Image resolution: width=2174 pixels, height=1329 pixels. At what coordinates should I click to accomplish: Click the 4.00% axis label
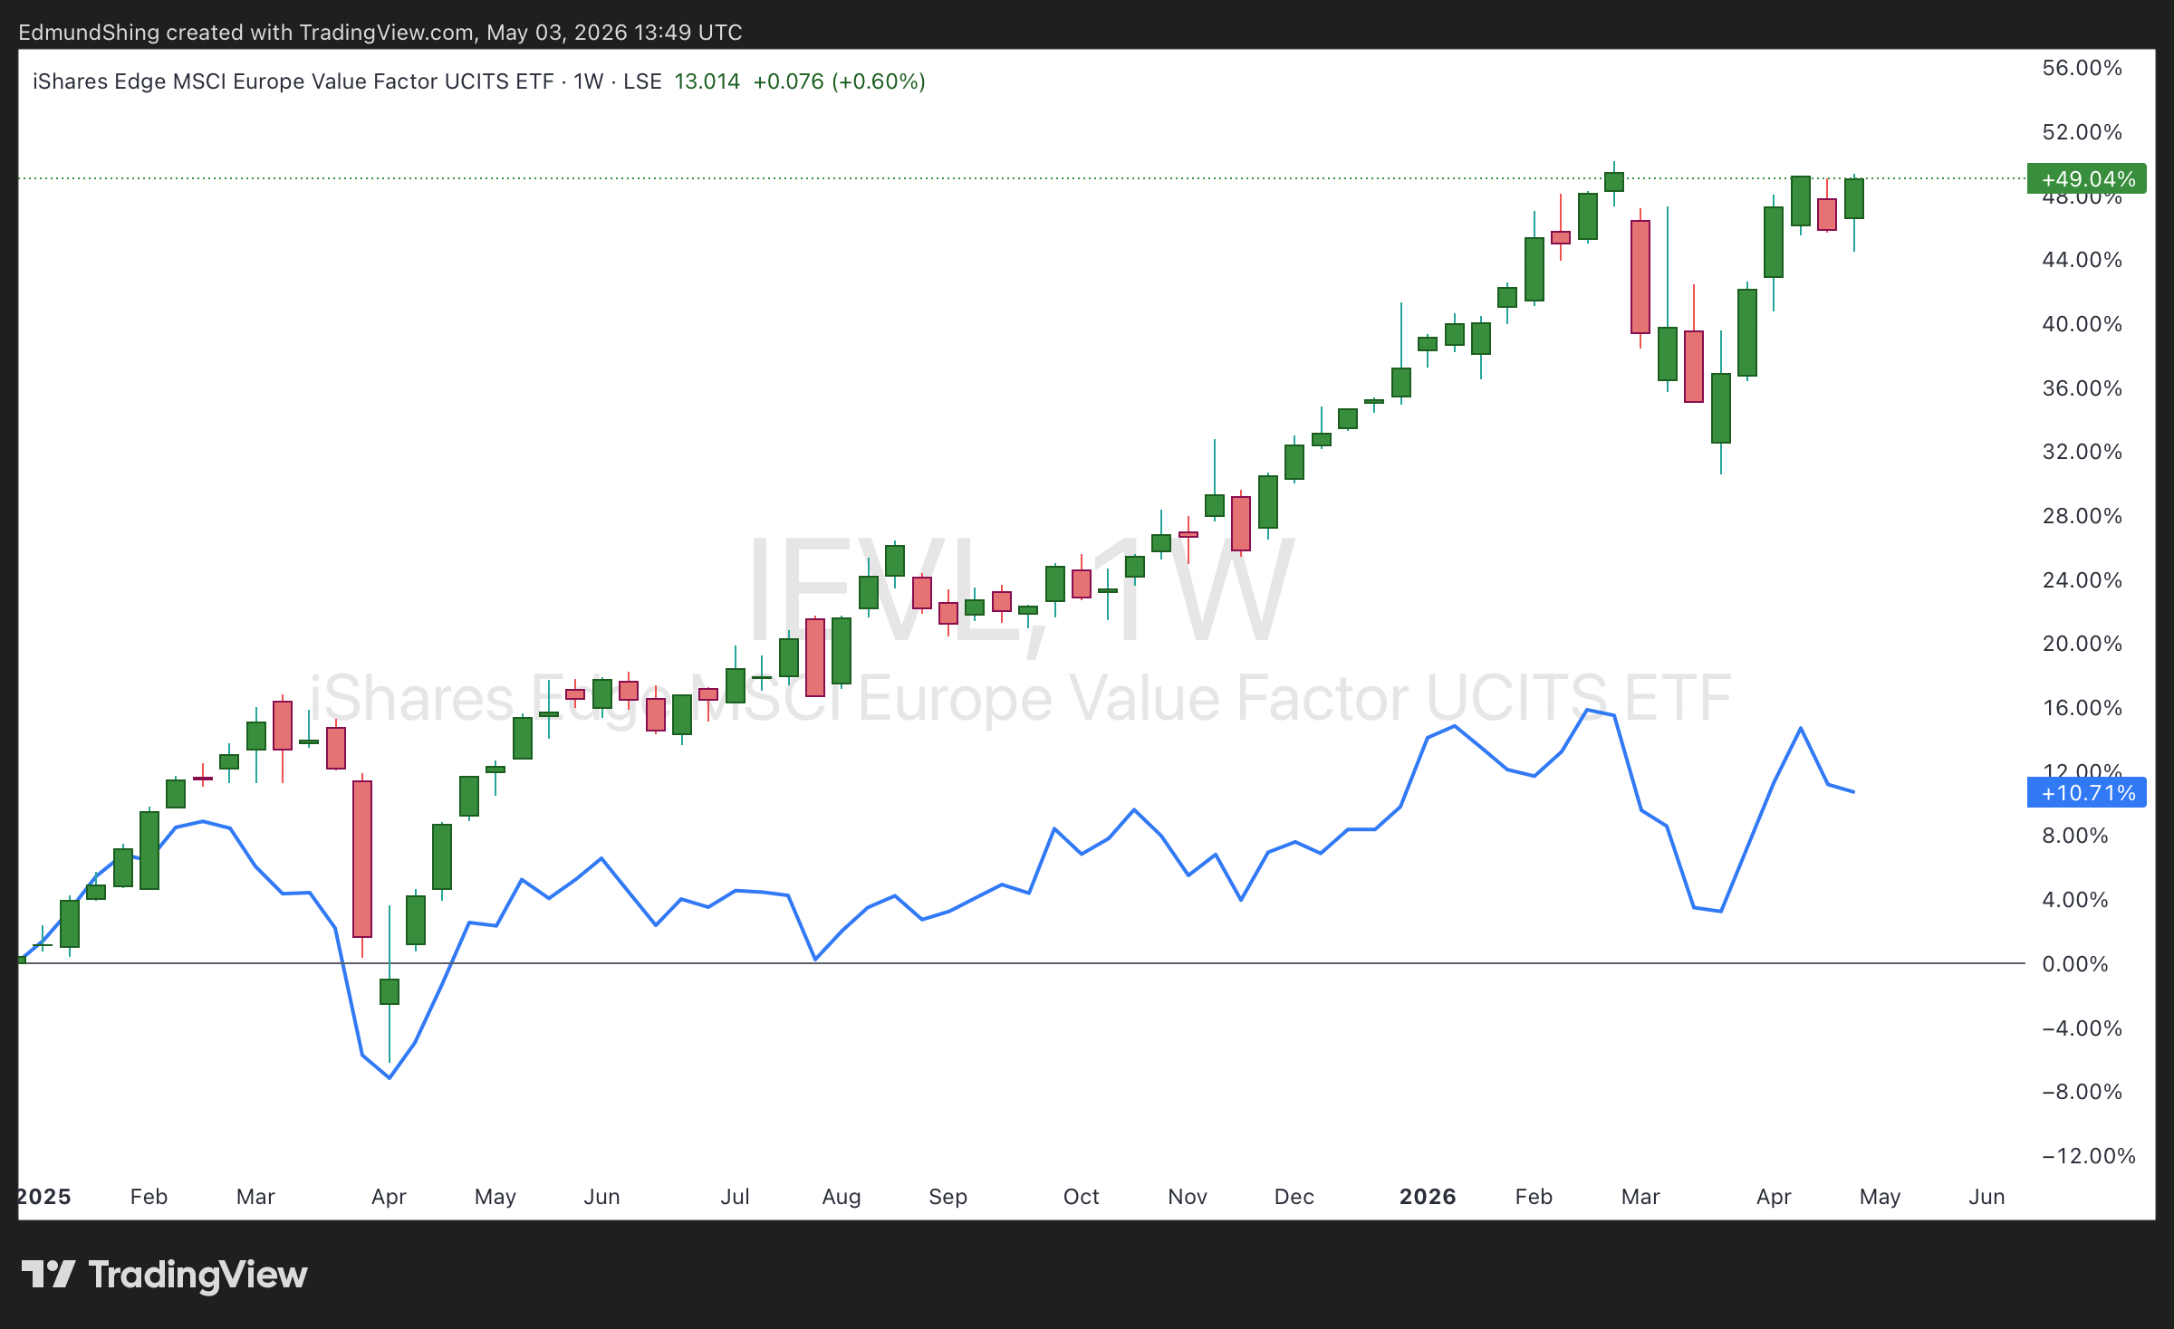tap(2075, 900)
